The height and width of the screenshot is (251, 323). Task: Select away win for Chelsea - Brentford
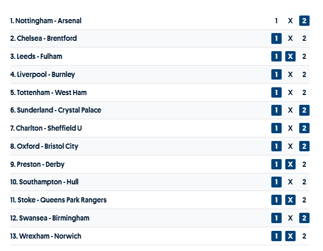click(x=304, y=38)
